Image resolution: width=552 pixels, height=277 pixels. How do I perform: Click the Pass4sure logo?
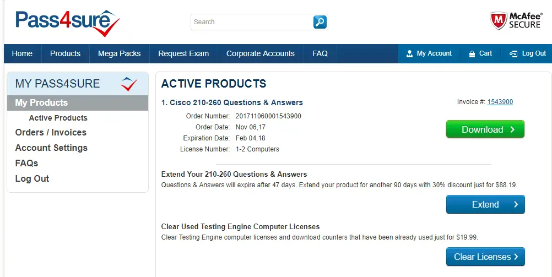[67, 23]
